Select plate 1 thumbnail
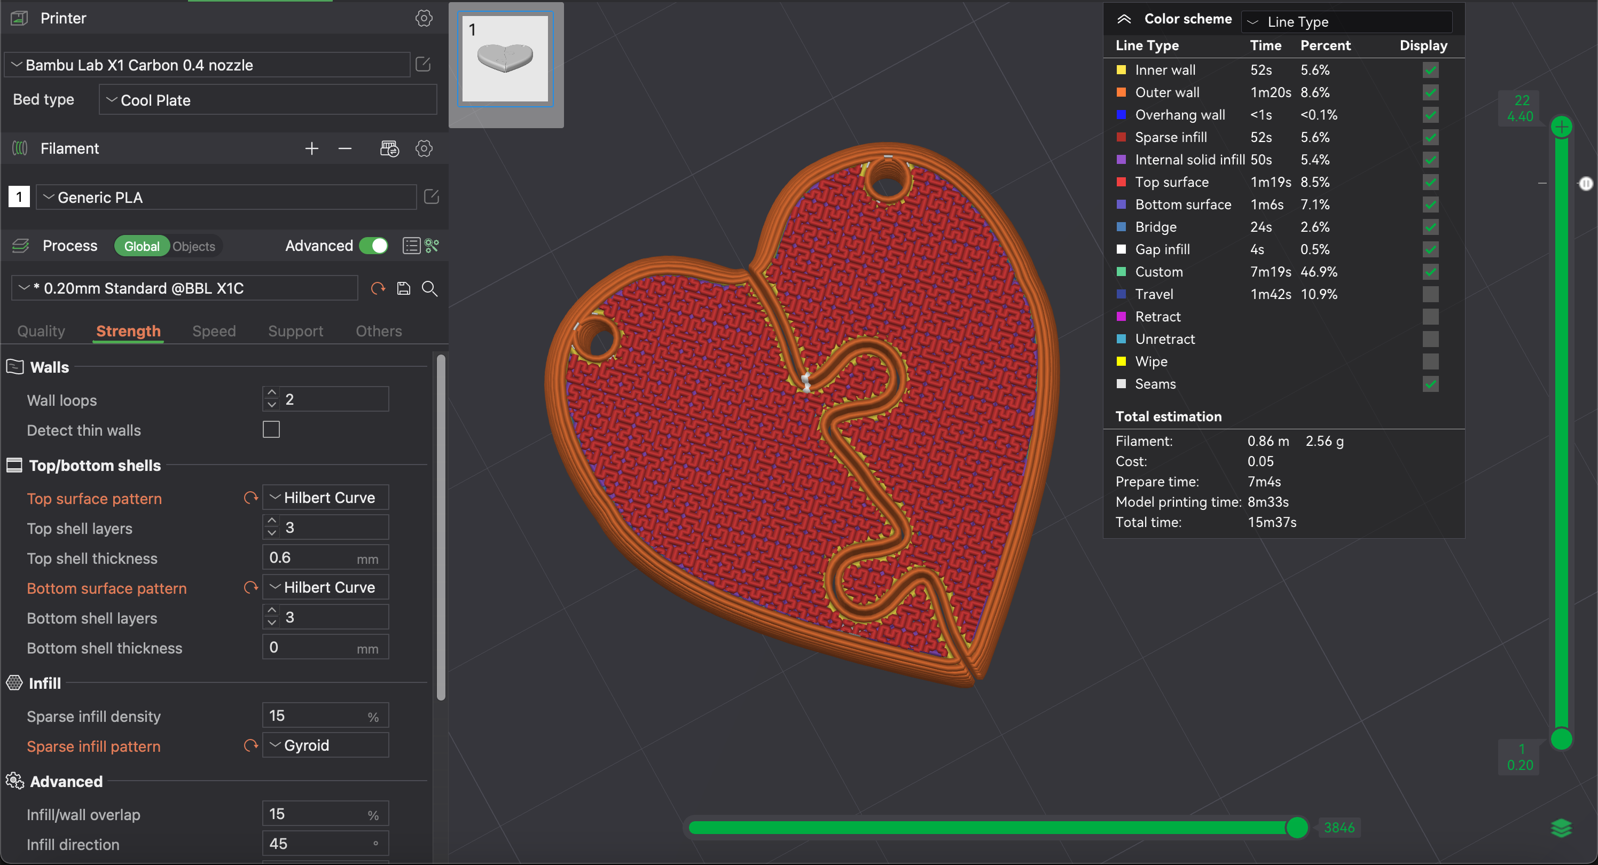Viewport: 1598px width, 865px height. 506,59
